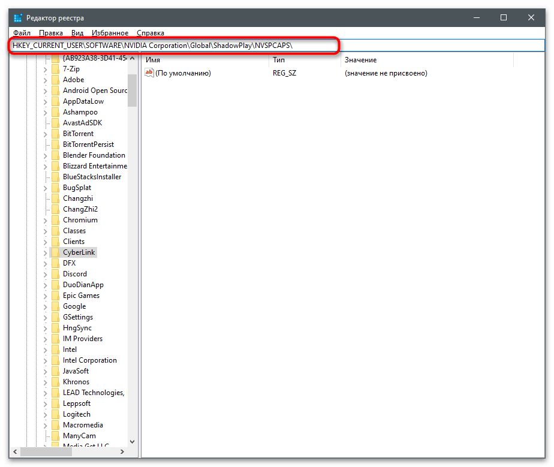Open the Вид menu
Image resolution: width=554 pixels, height=467 pixels.
coord(77,33)
